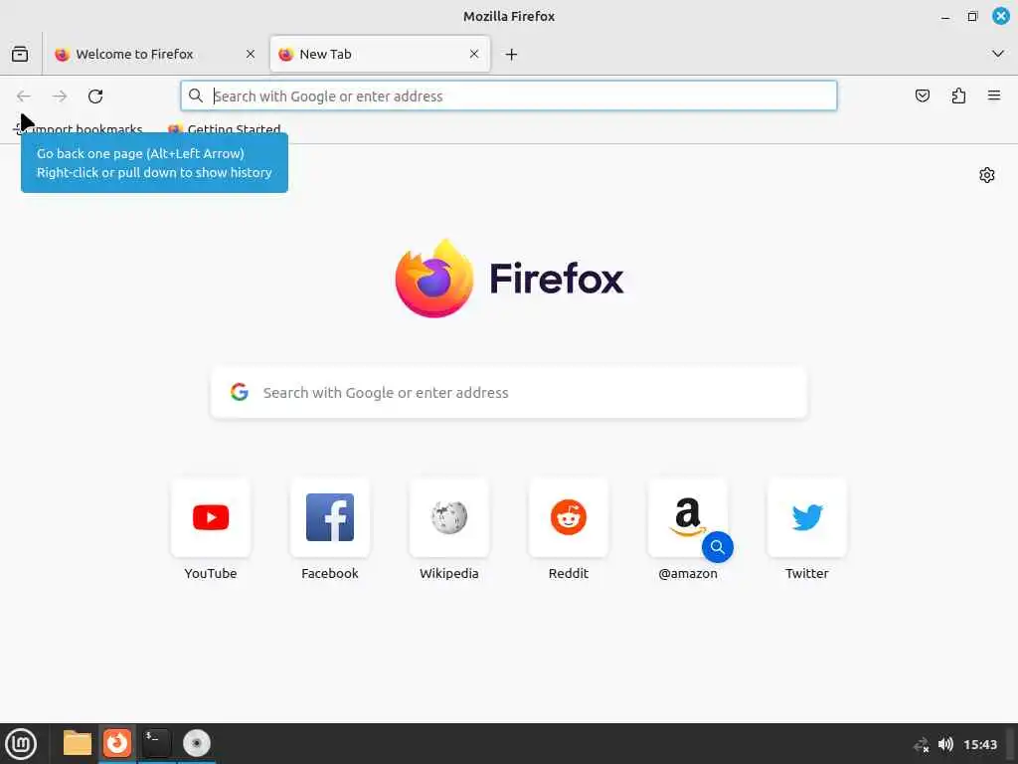The height and width of the screenshot is (764, 1018).
Task: Click the plus button to open a new tab
Action: coord(512,55)
